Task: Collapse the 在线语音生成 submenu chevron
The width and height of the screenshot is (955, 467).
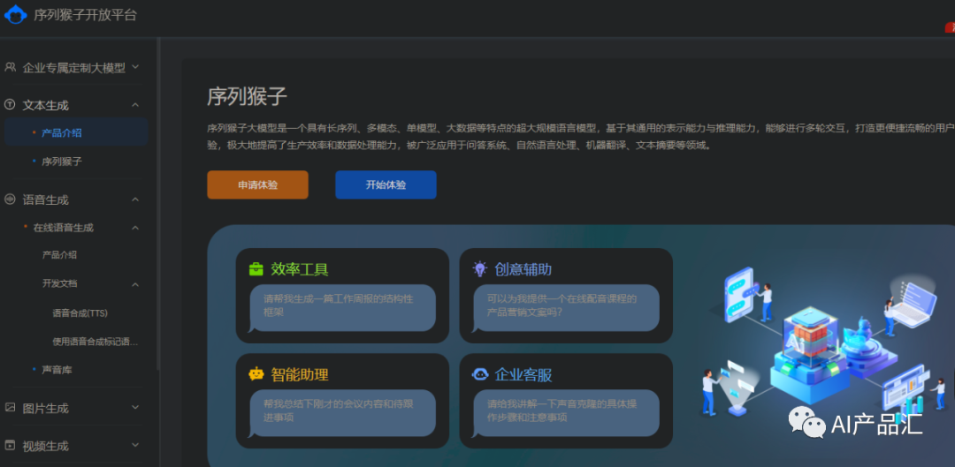Action: [x=135, y=228]
